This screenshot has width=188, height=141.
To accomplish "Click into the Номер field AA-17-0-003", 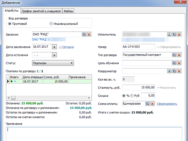I will 139,47.
